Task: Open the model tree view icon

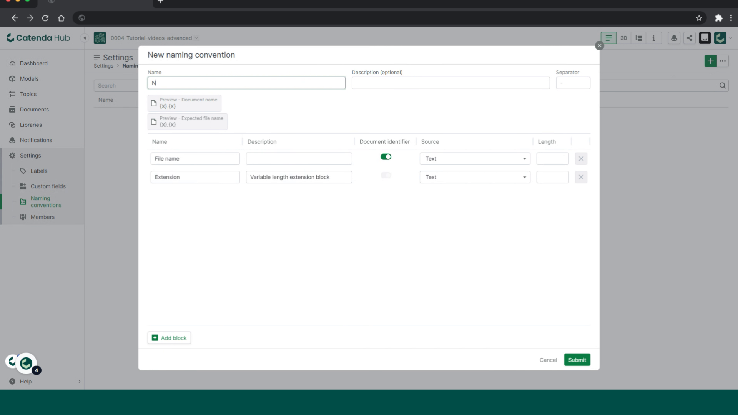Action: 638,38
